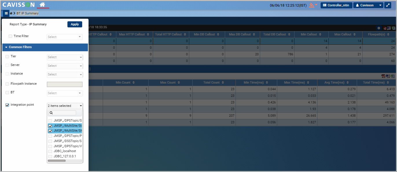Screen dimensions: 397x172
Task: Sort by Total Count column
Action: click(x=214, y=82)
